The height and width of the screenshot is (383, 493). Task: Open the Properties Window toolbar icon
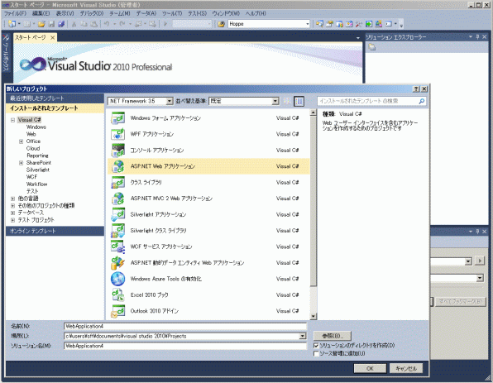tap(329, 24)
